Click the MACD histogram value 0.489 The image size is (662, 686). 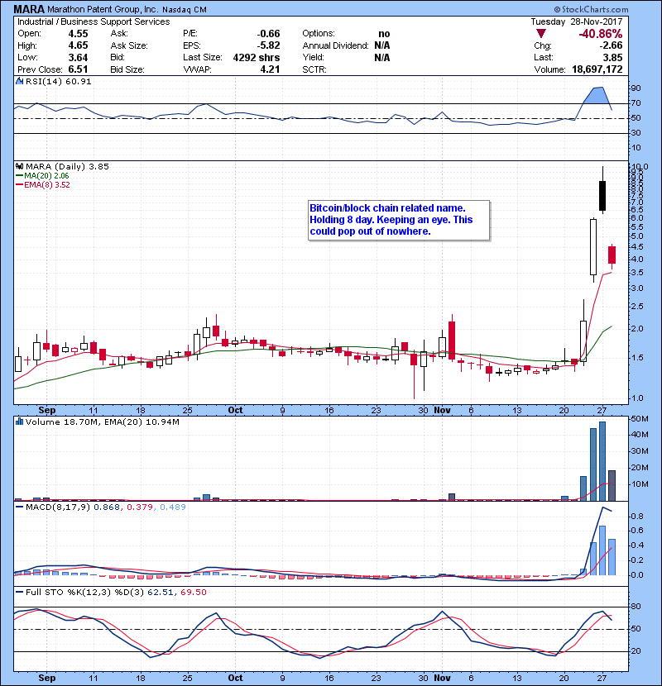[173, 507]
